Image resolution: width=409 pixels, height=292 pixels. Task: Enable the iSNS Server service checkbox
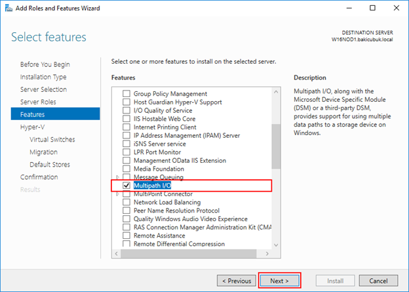[x=127, y=144]
